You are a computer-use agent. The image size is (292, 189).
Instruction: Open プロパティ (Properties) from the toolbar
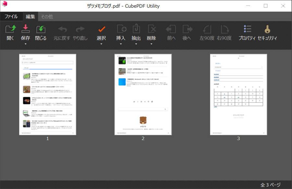point(247,30)
